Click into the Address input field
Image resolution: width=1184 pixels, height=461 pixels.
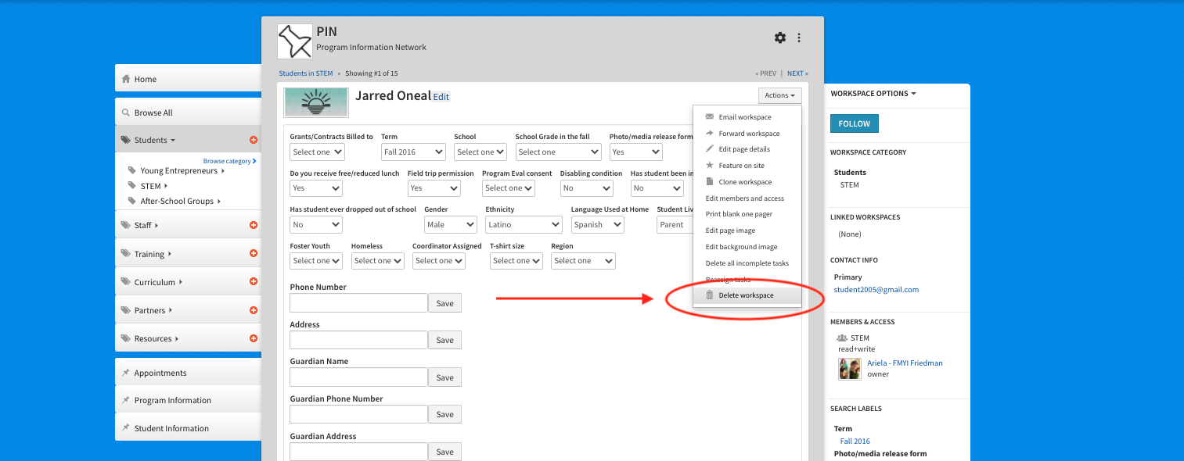358,340
